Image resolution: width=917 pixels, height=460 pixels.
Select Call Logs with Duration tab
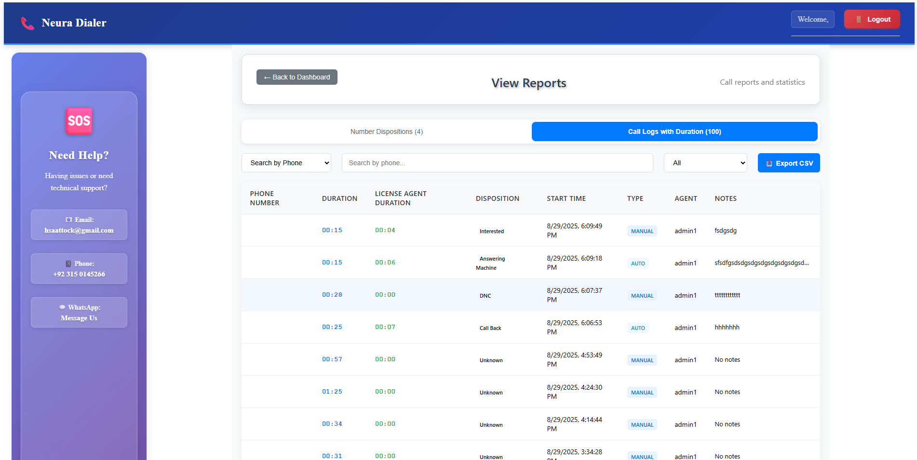pos(674,131)
